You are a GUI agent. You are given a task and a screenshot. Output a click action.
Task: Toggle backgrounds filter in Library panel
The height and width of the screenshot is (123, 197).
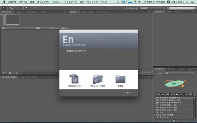pos(172,94)
